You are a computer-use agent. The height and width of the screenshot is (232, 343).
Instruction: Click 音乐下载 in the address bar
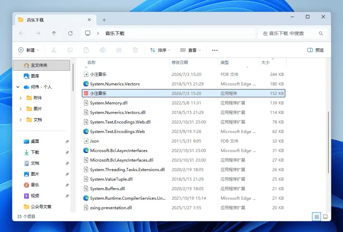[x=115, y=33]
